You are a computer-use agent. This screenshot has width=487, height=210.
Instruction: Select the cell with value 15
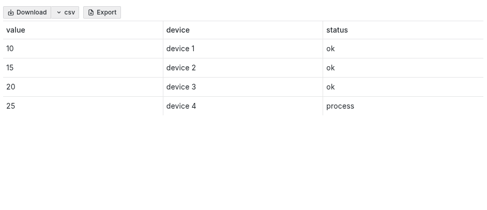[x=10, y=68]
